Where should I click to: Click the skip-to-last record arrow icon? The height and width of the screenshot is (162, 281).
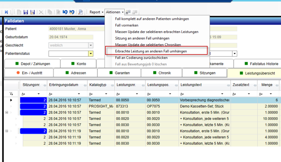6,12
